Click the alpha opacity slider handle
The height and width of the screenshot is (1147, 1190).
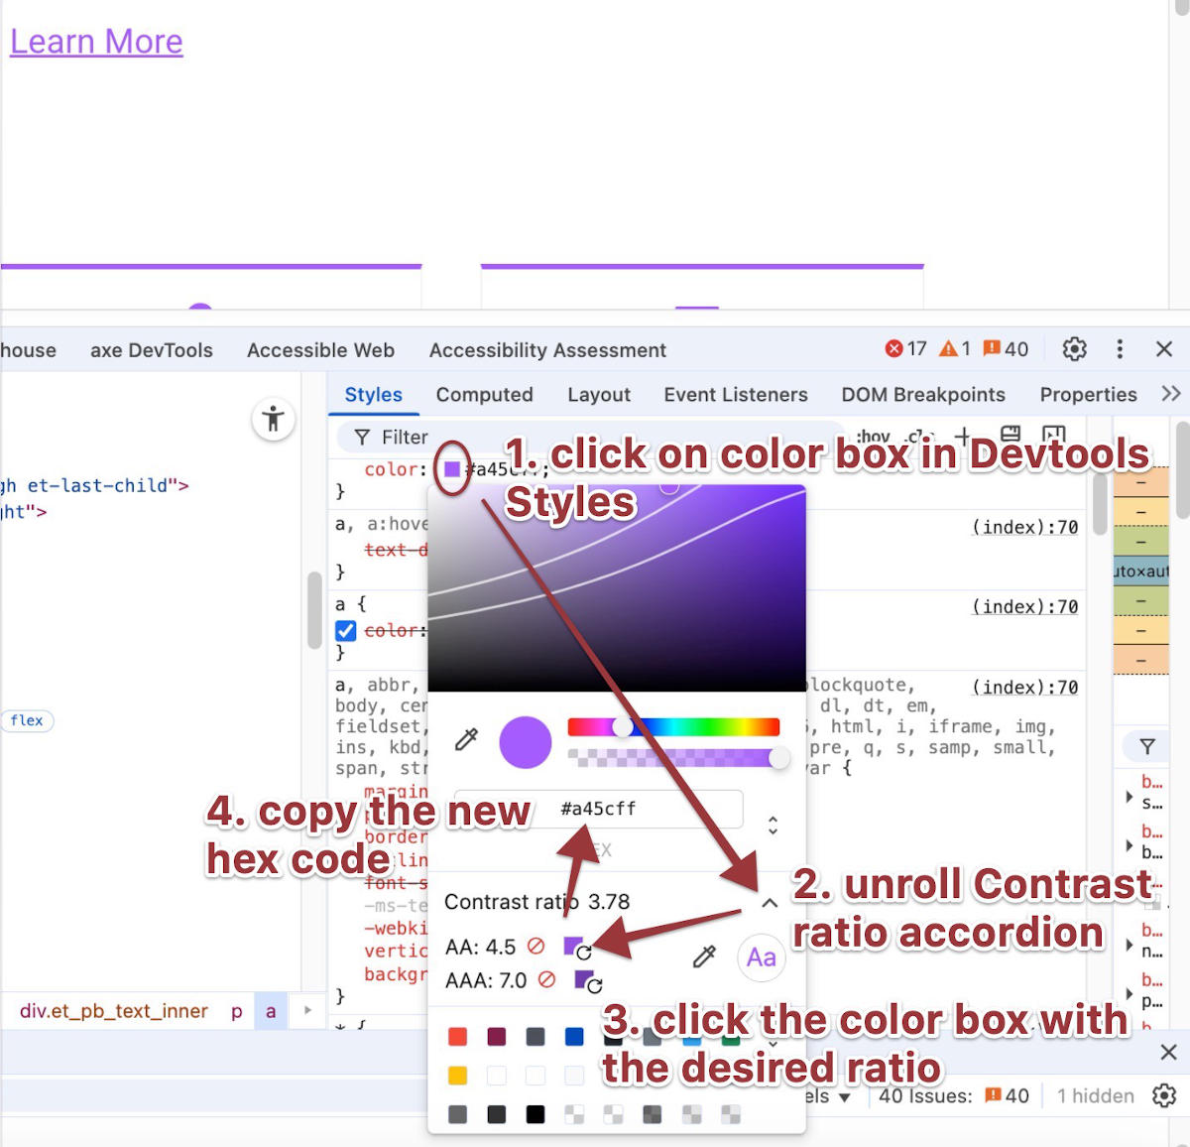[x=779, y=758]
